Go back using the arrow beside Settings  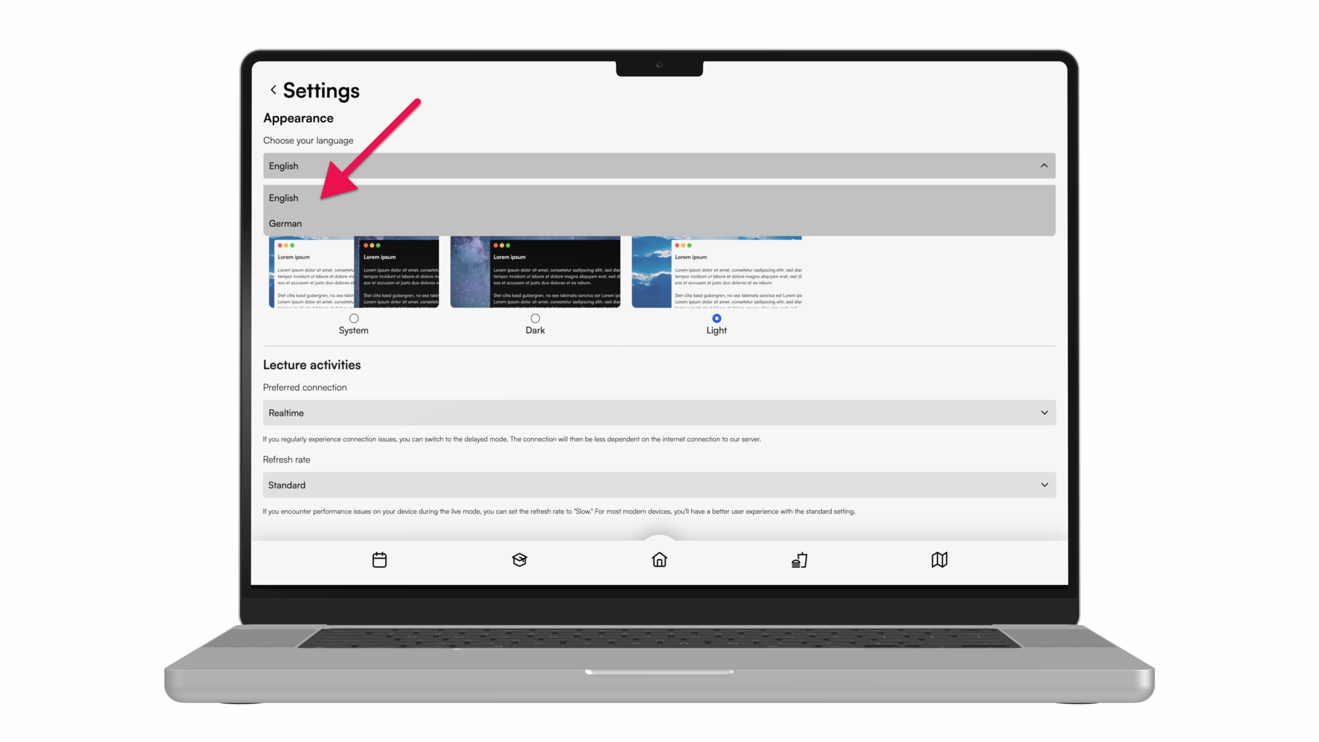(273, 90)
